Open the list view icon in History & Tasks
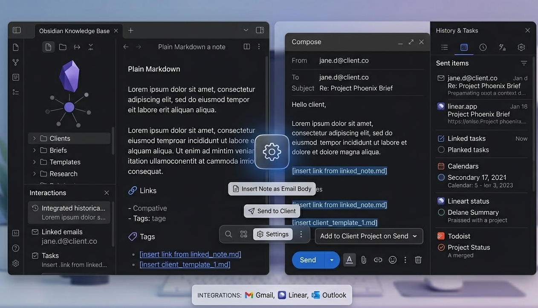538x308 pixels. [445, 47]
